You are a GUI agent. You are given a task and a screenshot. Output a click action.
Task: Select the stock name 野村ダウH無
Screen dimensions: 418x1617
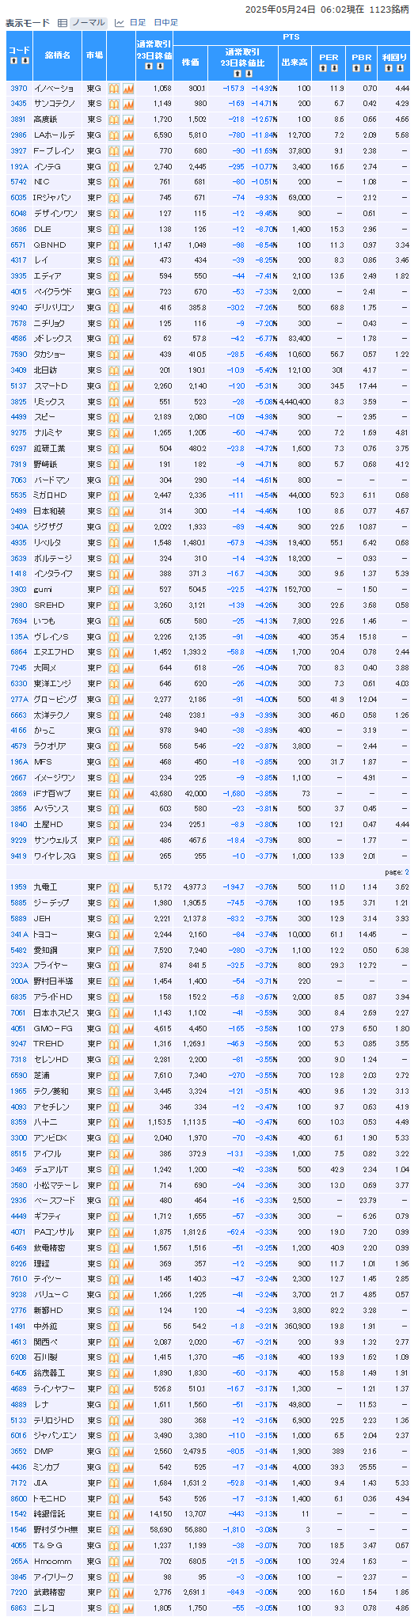55,1529
